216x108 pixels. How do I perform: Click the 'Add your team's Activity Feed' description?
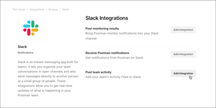point(113,77)
